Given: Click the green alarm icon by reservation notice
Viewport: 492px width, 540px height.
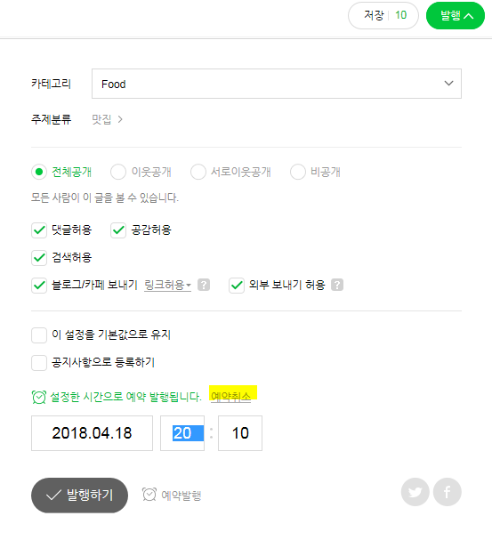Looking at the screenshot, I should tap(39, 397).
